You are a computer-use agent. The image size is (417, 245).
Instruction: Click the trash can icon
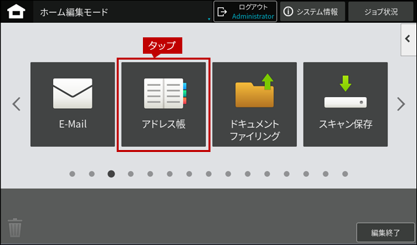(x=15, y=228)
